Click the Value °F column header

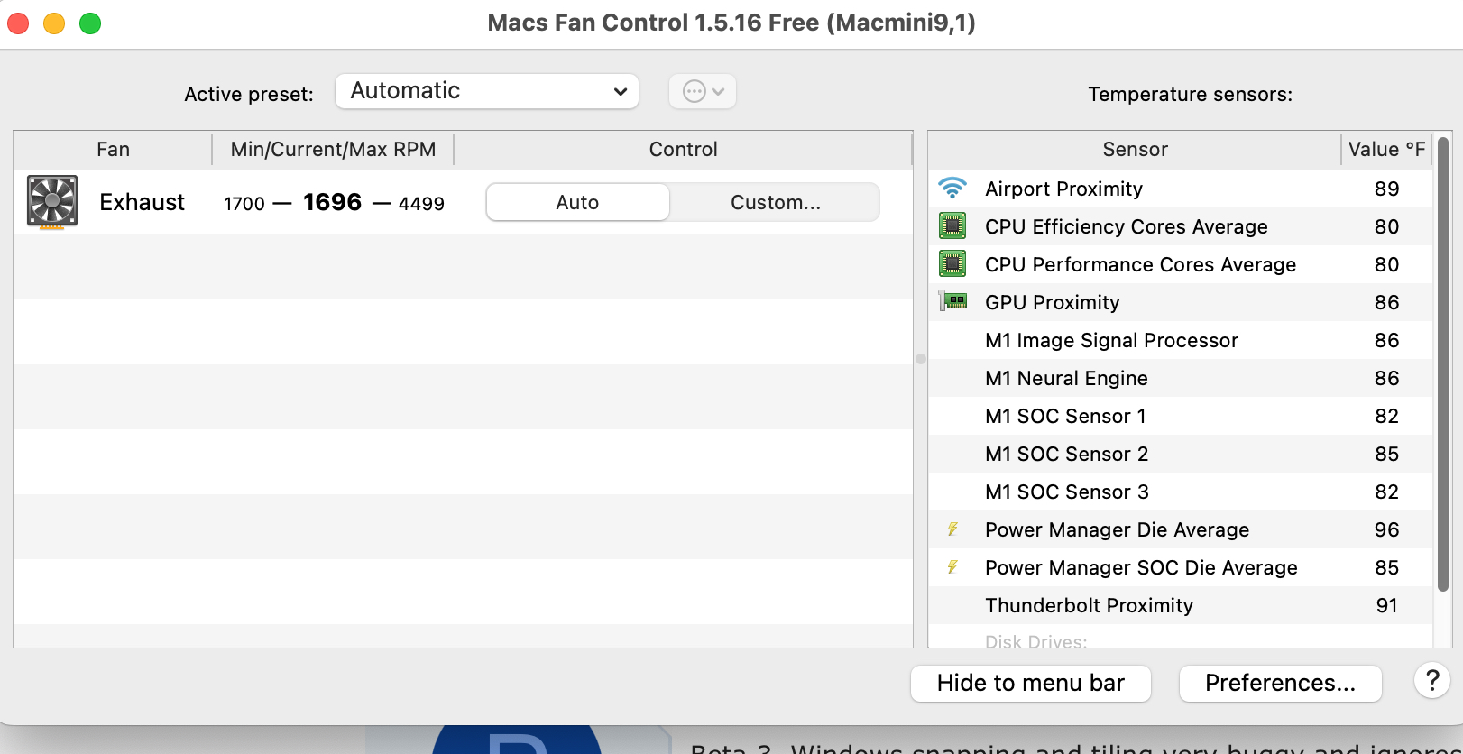click(x=1385, y=150)
